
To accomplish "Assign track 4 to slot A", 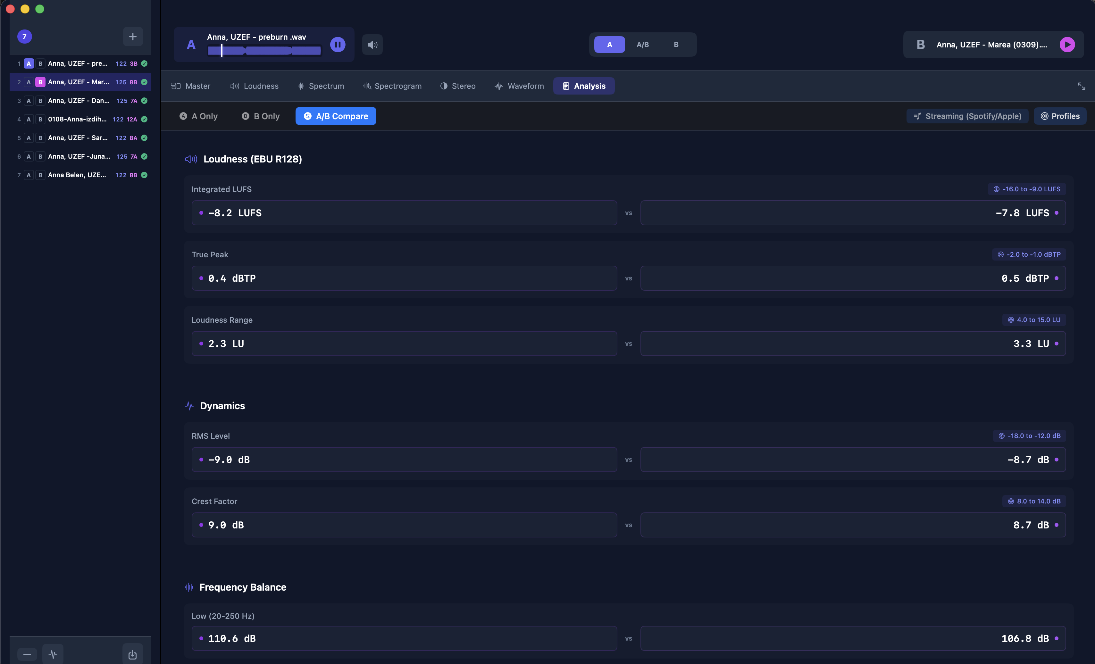I will pyautogui.click(x=29, y=120).
